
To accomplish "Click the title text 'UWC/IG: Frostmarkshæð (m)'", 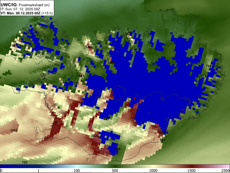I will click(25, 5).
